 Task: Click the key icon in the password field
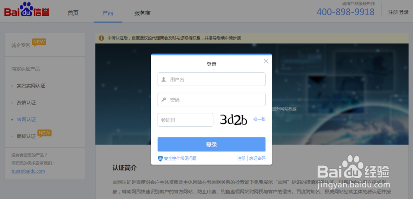(164, 100)
